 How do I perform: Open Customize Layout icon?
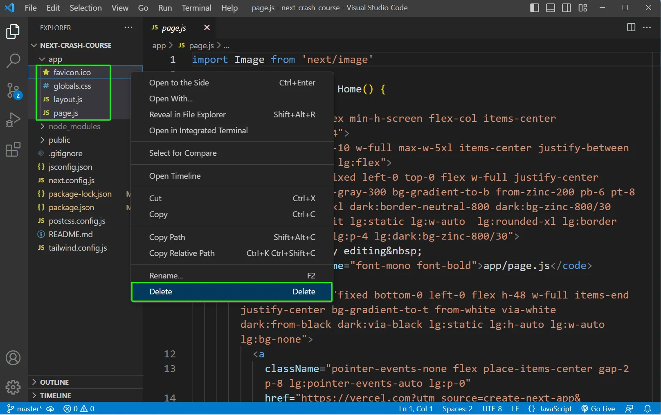click(583, 8)
